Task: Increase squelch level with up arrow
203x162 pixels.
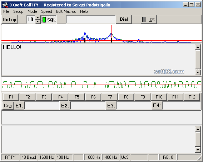Action: (38, 17)
